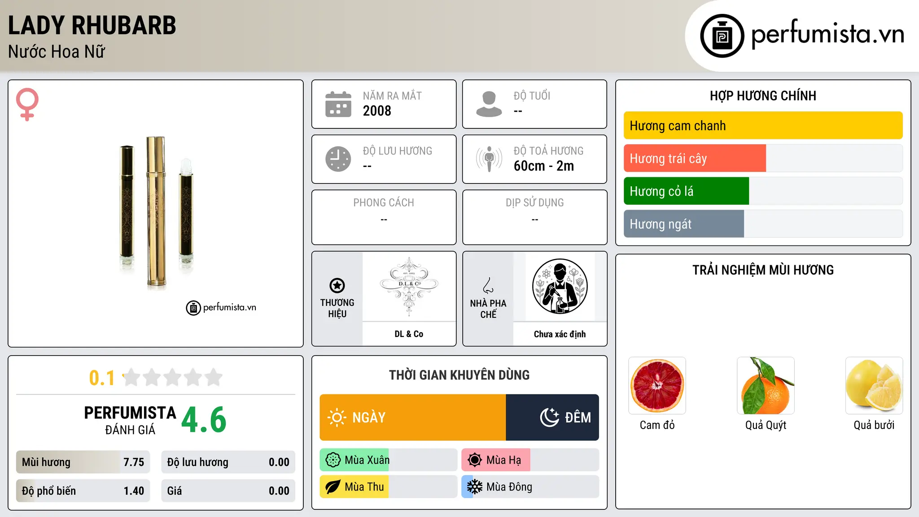Screen dimensions: 919x517
Task: Open the perfumer illustration thumbnail
Action: [560, 286]
